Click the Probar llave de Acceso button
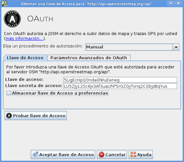184x162 pixels. pyautogui.click(x=36, y=116)
